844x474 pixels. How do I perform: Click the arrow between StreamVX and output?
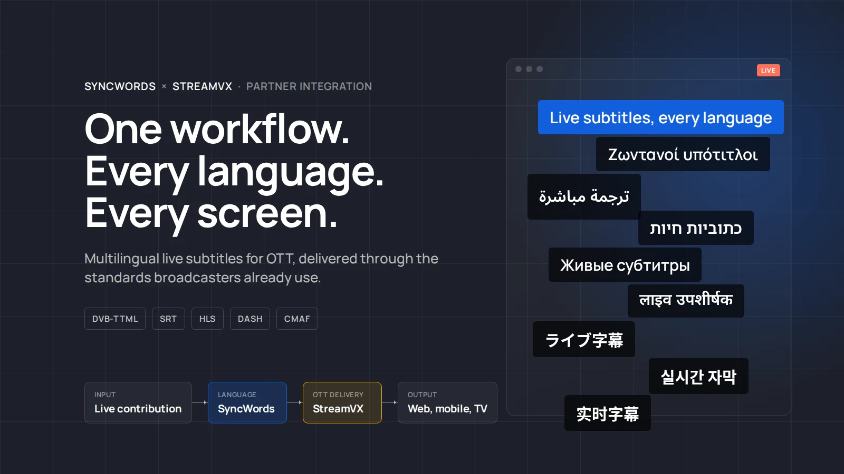click(390, 402)
